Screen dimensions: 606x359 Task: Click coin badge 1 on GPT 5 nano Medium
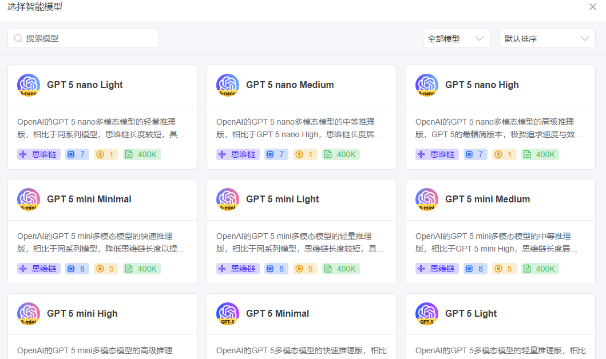pyautogui.click(x=305, y=154)
